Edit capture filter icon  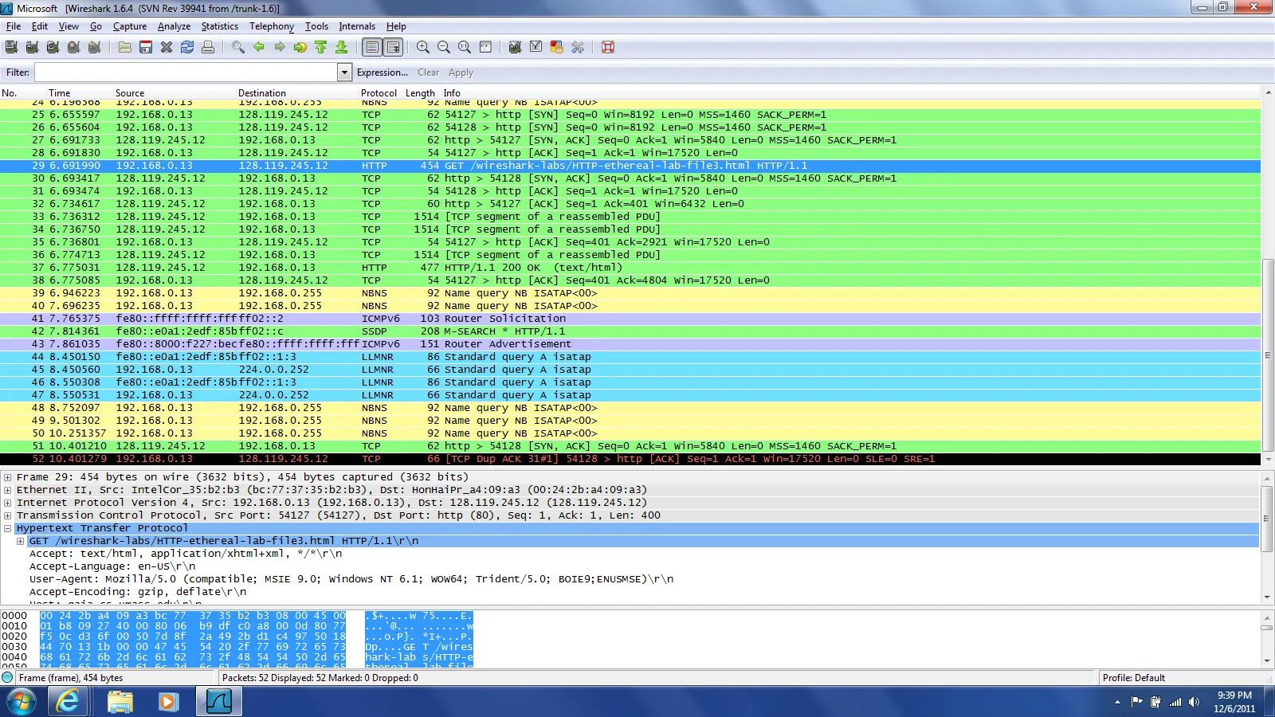click(515, 47)
